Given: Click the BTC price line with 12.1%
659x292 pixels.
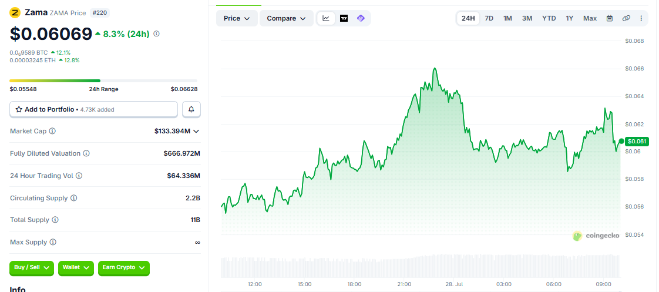Looking at the screenshot, I should (x=40, y=52).
